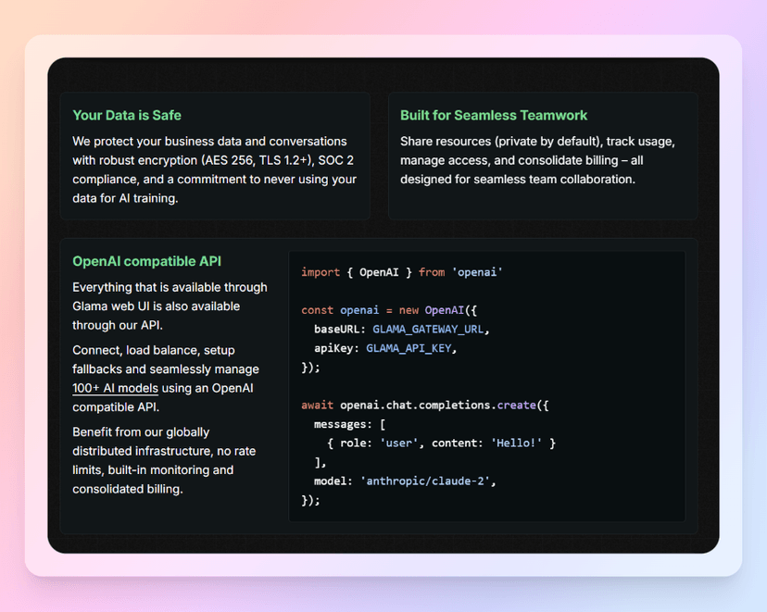Click the code line starting 'import { OpenAI }'

[402, 272]
